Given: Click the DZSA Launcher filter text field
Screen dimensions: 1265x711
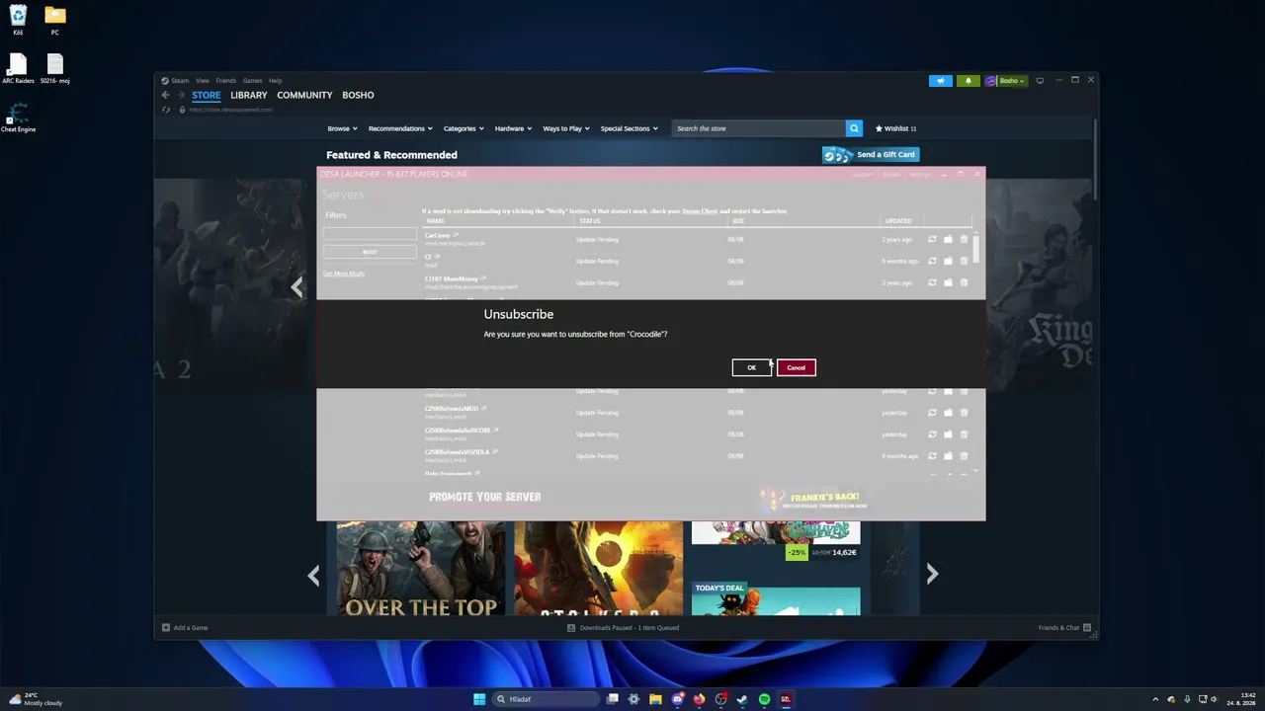Looking at the screenshot, I should pos(370,234).
